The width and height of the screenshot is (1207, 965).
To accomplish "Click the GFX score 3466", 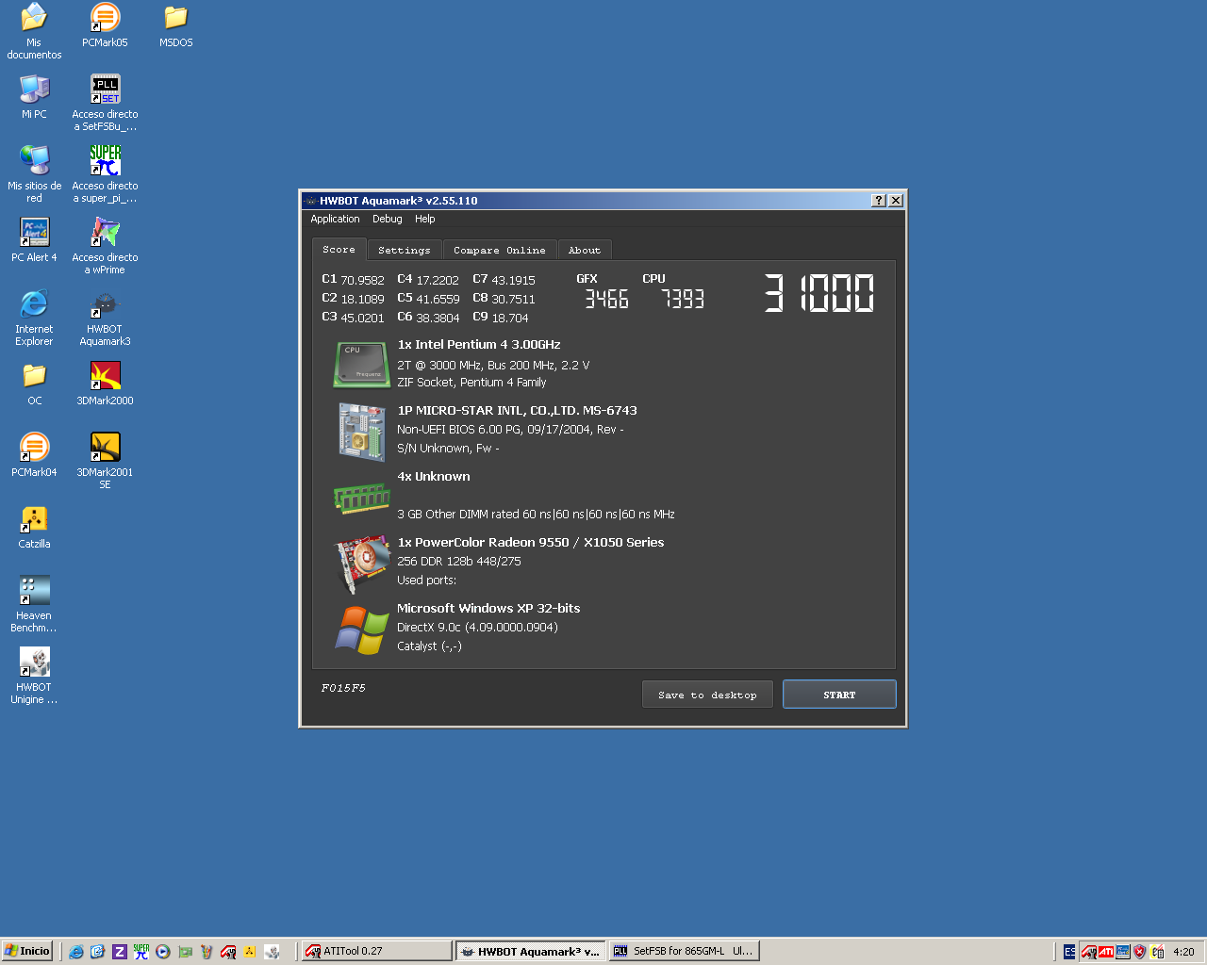I will click(606, 299).
